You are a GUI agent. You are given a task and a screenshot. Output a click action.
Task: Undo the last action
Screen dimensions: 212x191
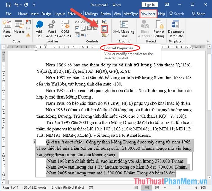tap(16, 5)
